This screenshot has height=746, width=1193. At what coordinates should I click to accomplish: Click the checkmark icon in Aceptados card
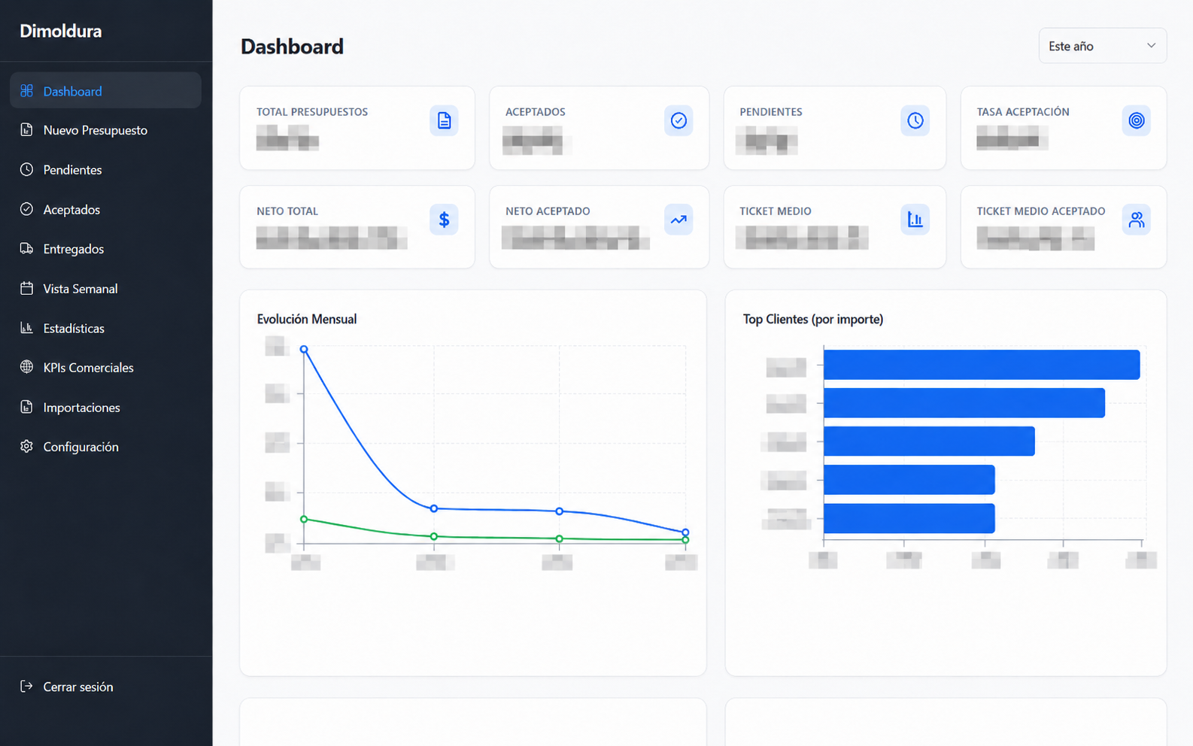pyautogui.click(x=678, y=120)
